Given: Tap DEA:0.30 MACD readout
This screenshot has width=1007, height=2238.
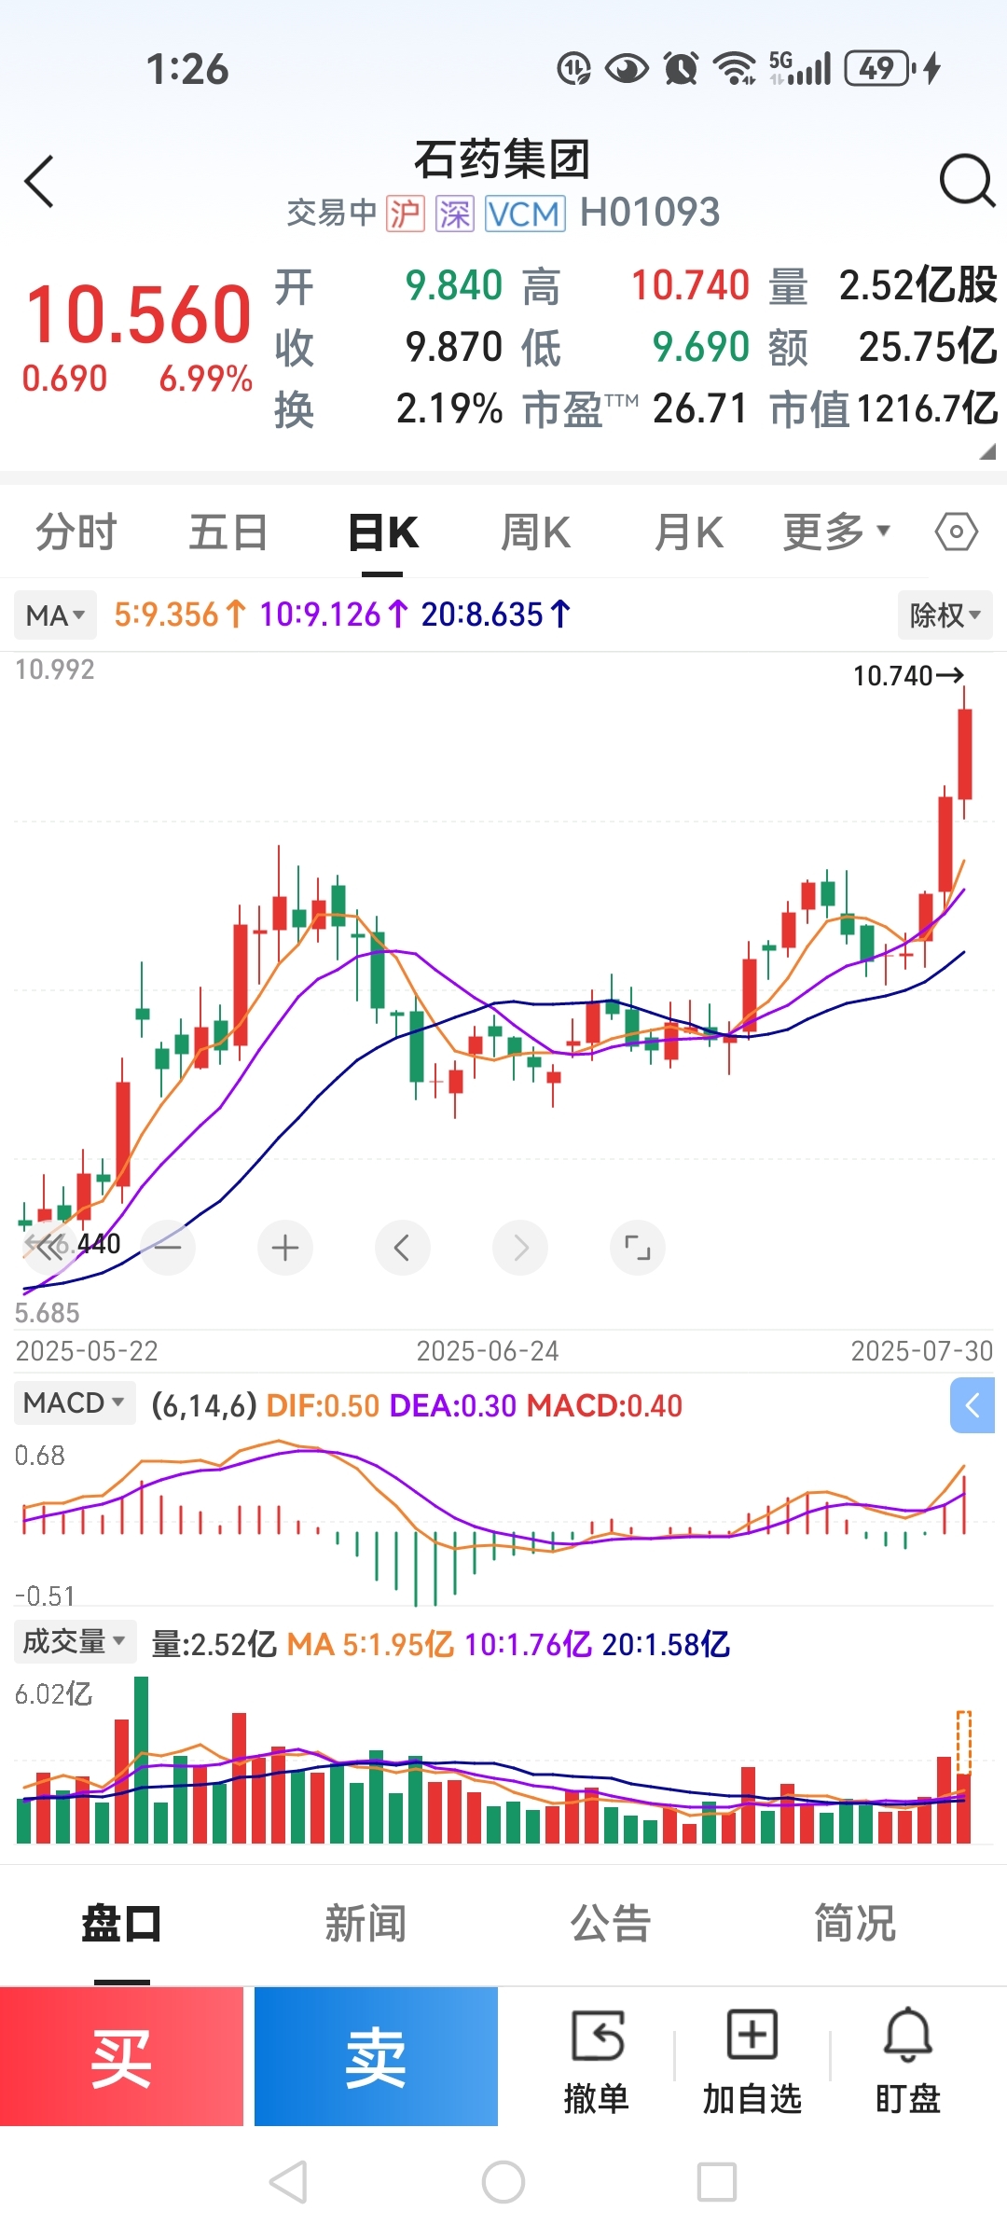Looking at the screenshot, I should 453,1405.
